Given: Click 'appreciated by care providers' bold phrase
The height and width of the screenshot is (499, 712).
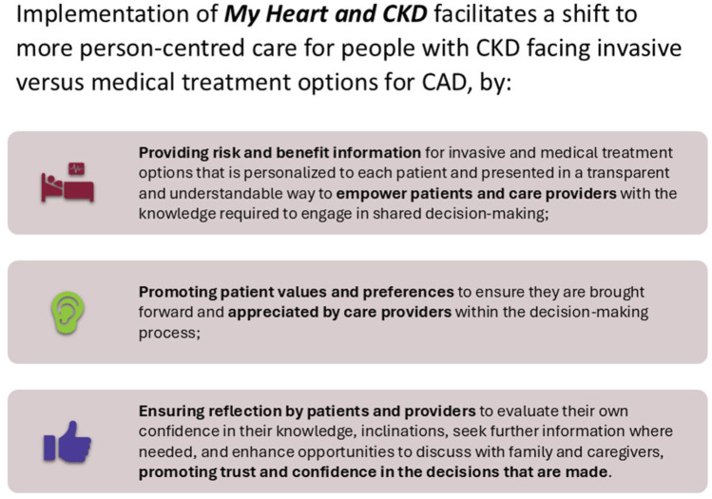Looking at the screenshot, I should click(x=339, y=312).
